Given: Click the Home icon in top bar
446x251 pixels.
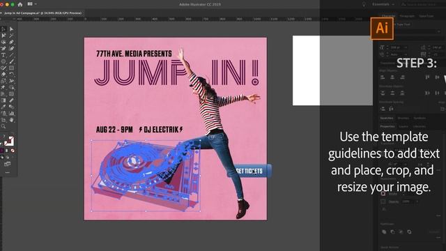Looking at the screenshot, I should (x=20, y=4).
